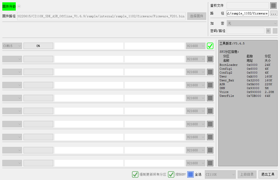Click the show-password icon beside 密码/路径
Viewport: 280px width, 180px height.
[268, 31]
